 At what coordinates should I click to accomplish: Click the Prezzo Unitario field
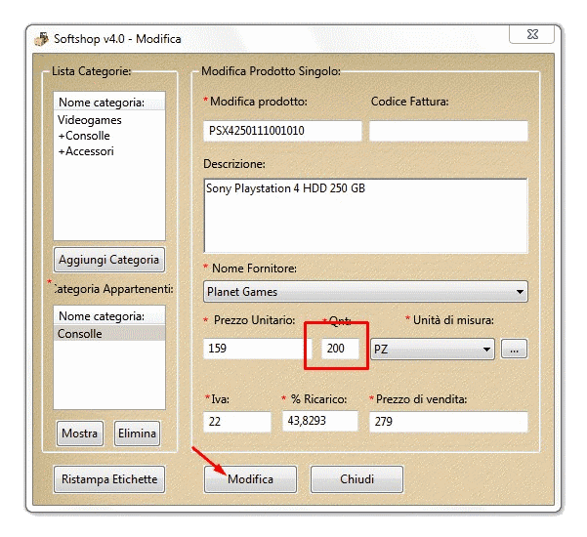click(x=257, y=349)
